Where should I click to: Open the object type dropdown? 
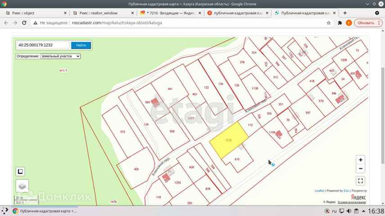click(x=60, y=56)
